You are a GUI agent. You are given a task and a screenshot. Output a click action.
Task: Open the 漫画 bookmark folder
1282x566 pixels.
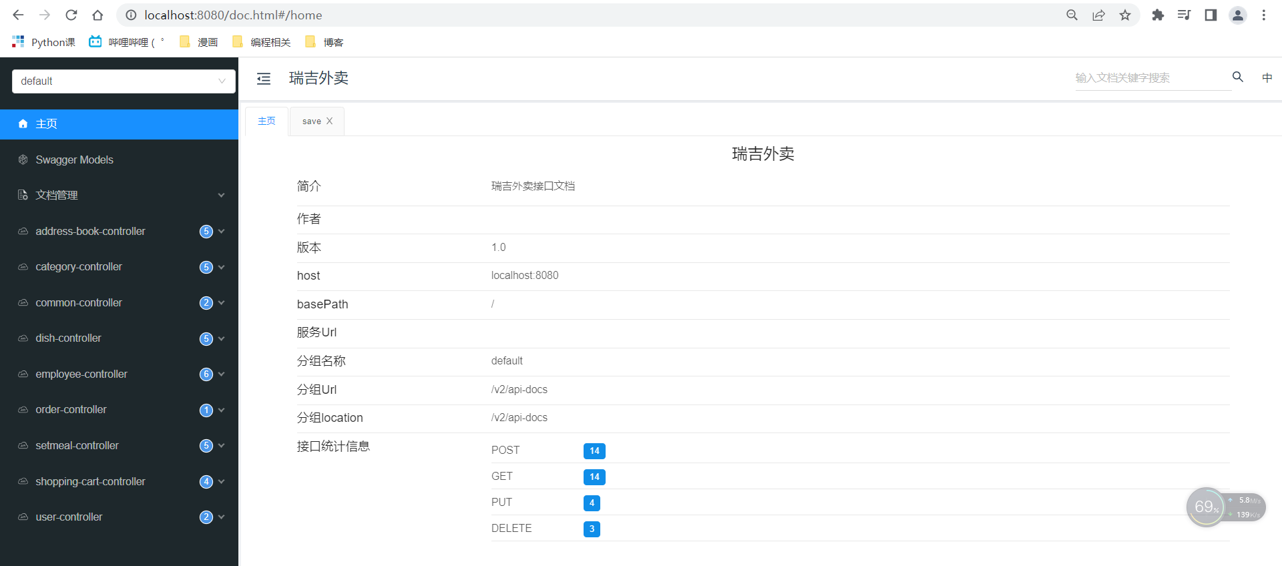point(199,42)
